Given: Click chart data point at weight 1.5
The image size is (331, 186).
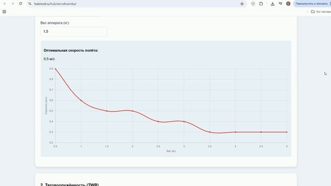Looking at the screenshot, I should click(x=107, y=111).
